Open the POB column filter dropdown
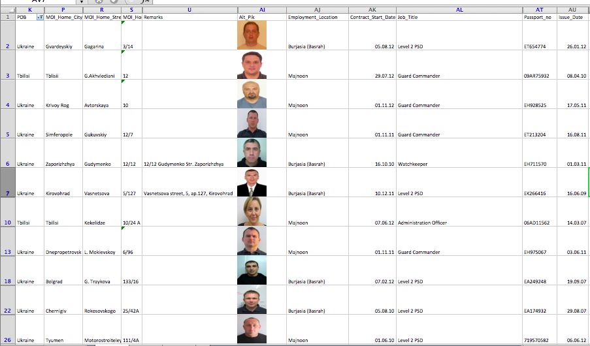590x346 pixels. [41, 18]
